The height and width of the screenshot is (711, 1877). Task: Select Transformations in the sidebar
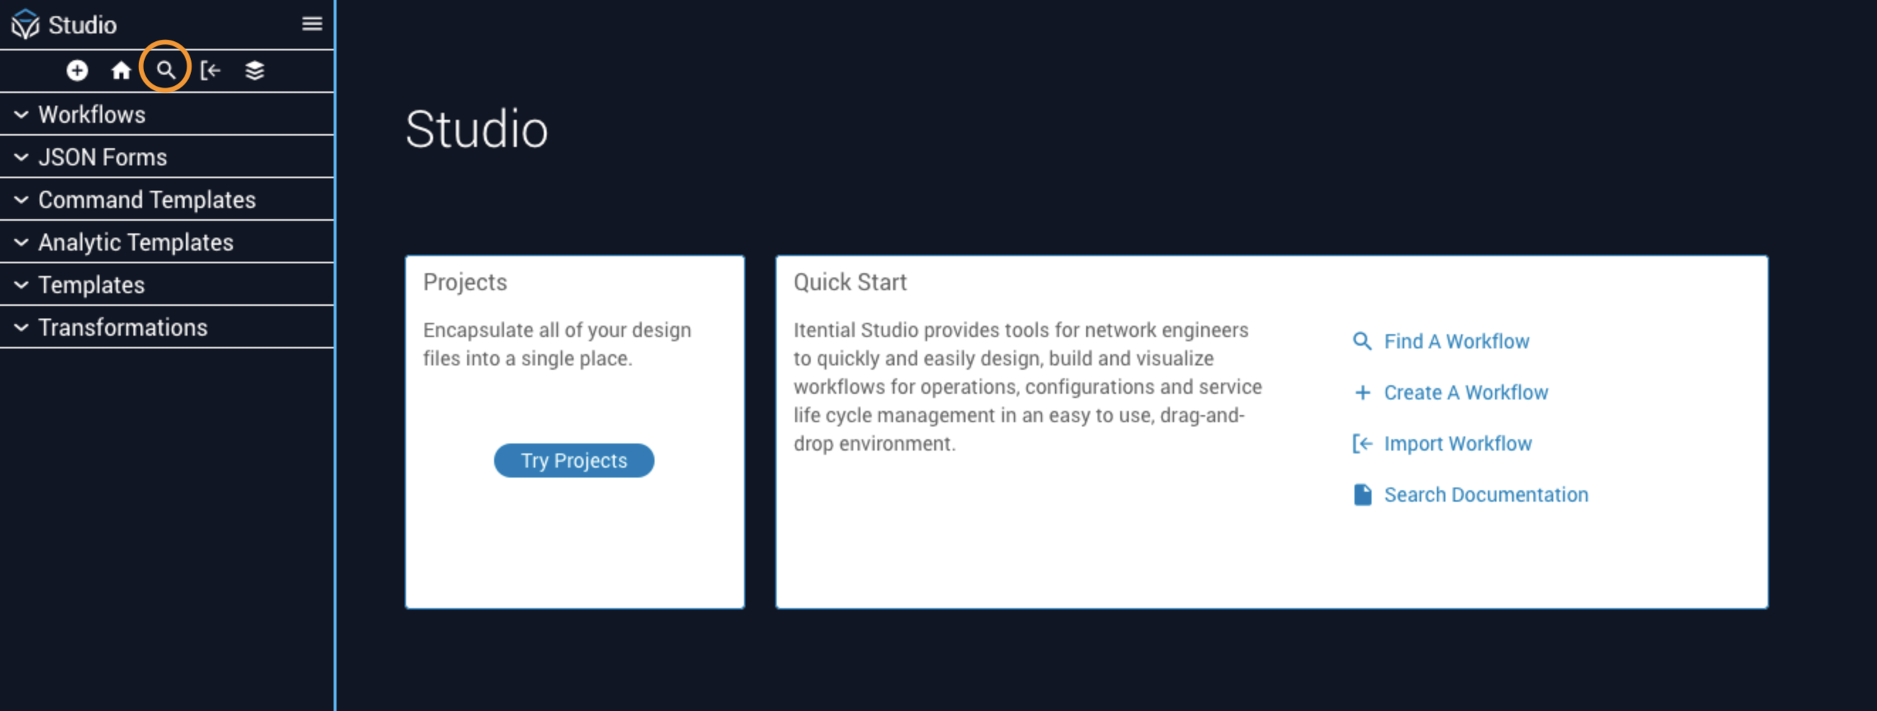tap(123, 328)
